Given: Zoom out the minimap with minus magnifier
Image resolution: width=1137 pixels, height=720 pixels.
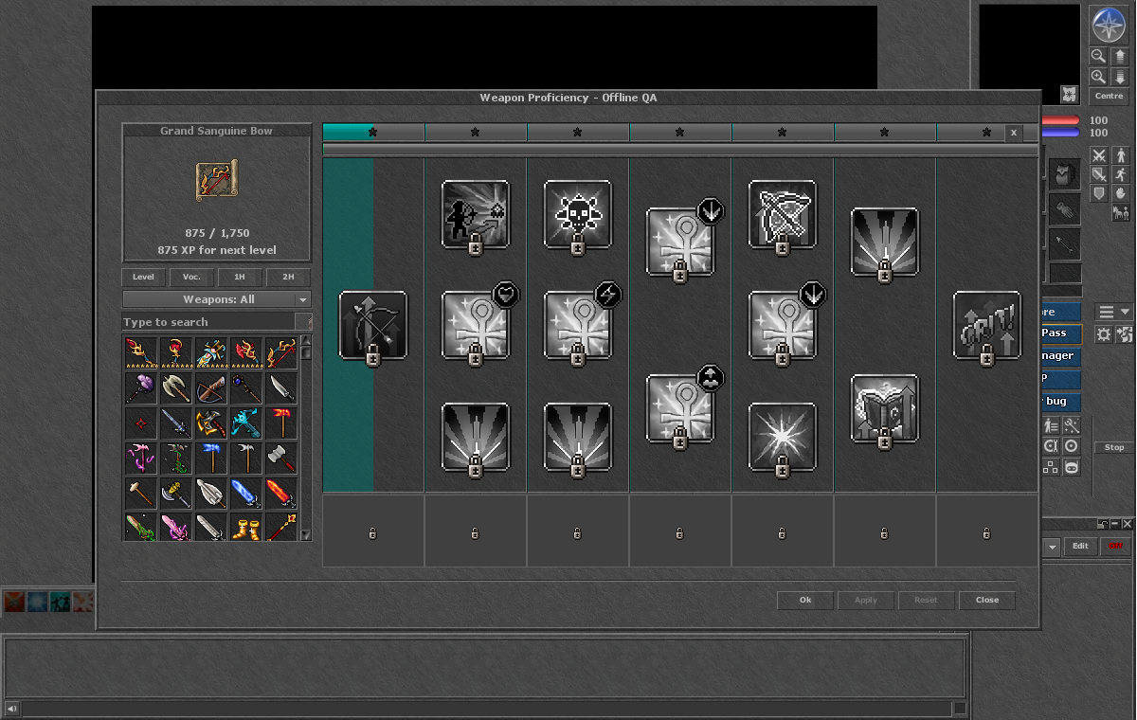Looking at the screenshot, I should (x=1098, y=56).
